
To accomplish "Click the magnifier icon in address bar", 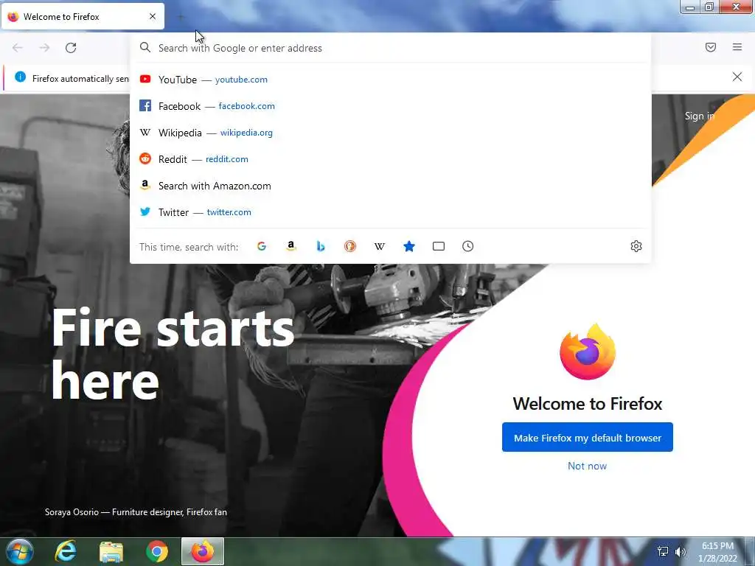I will tap(145, 47).
